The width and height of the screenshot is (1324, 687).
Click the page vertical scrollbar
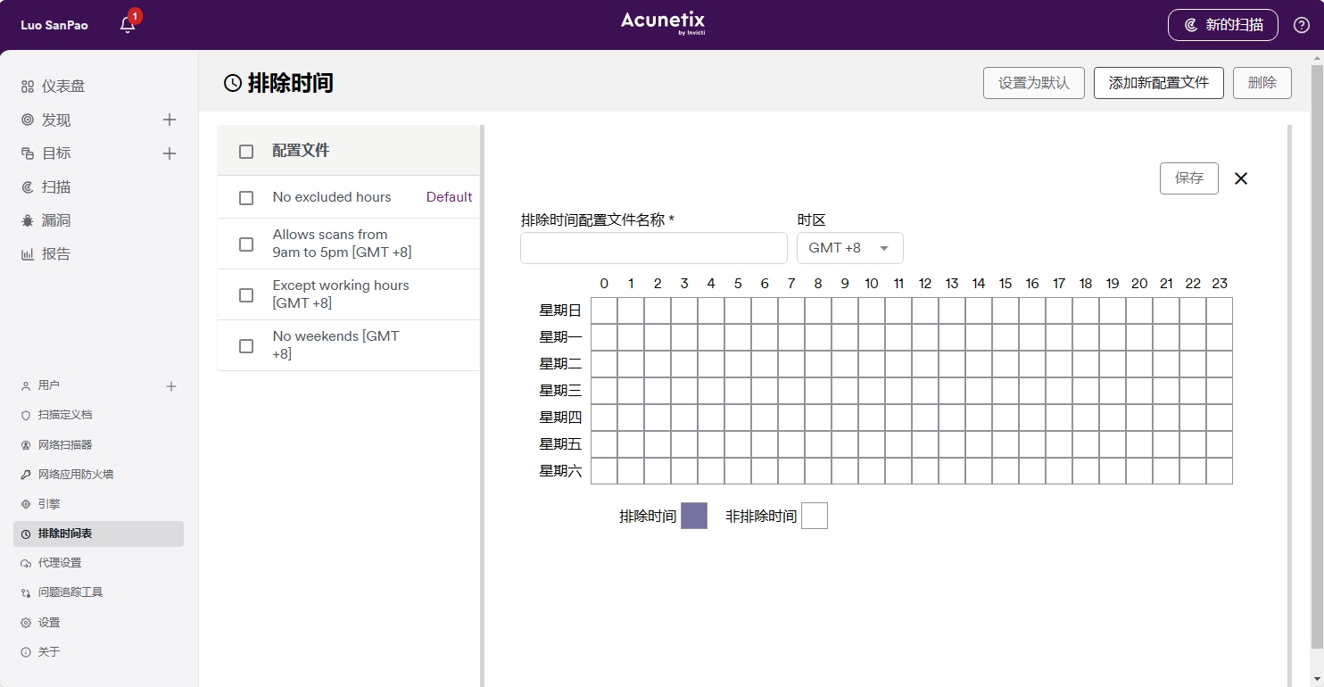tap(1318, 357)
